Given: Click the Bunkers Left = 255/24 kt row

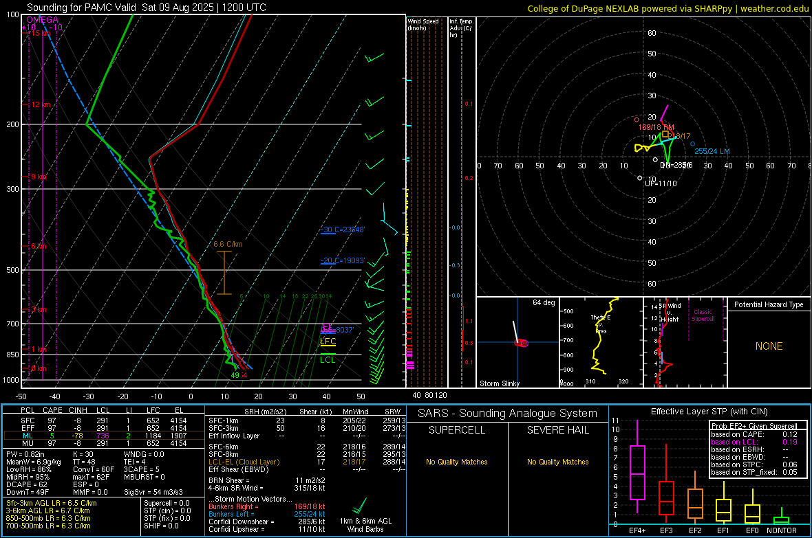Looking at the screenshot, I should pyautogui.click(x=267, y=514).
